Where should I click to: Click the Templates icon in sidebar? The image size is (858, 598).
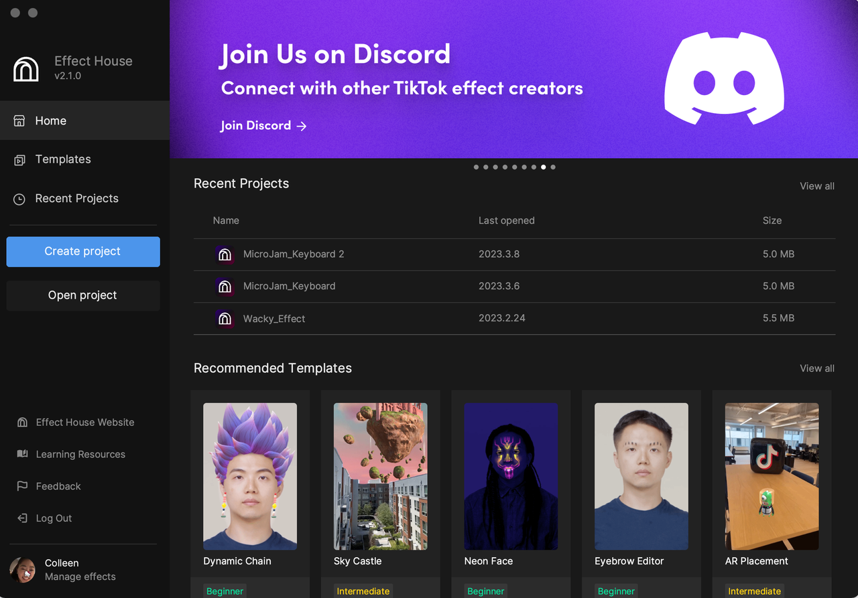click(x=19, y=159)
